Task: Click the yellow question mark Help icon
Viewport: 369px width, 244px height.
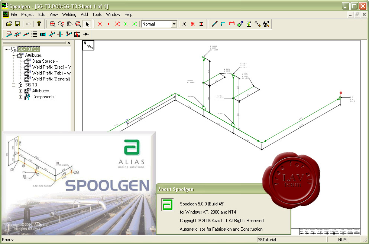Action: click(39, 24)
